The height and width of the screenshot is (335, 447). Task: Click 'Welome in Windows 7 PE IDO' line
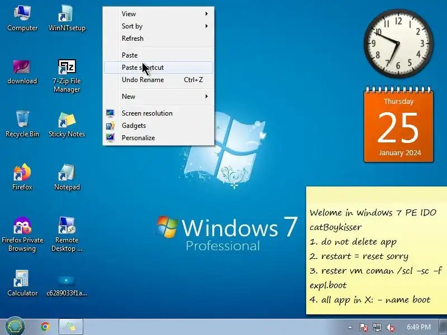[x=373, y=213]
